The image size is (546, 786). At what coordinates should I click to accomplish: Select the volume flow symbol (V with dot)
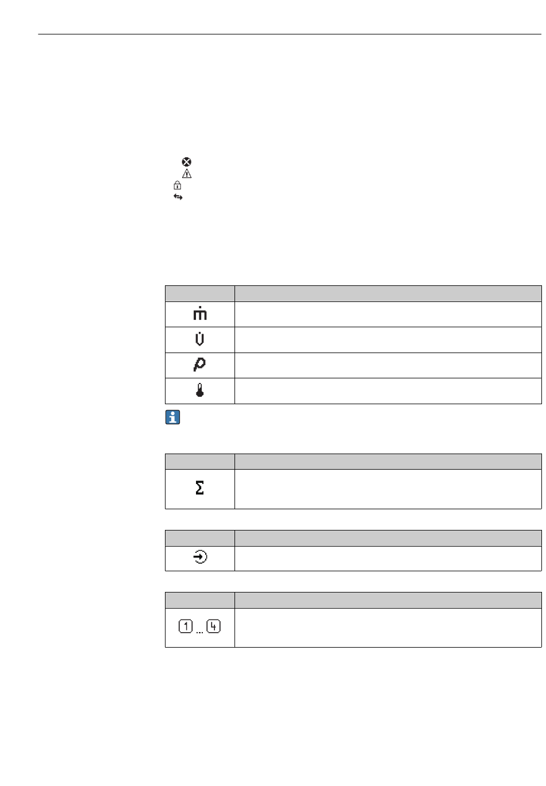coord(200,339)
